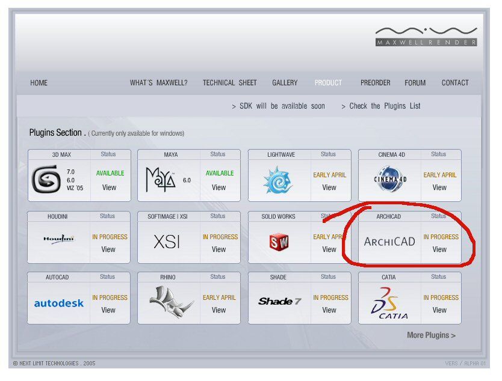Click the '3D MAX' card title
This screenshot has width=502, height=381.
pos(61,154)
